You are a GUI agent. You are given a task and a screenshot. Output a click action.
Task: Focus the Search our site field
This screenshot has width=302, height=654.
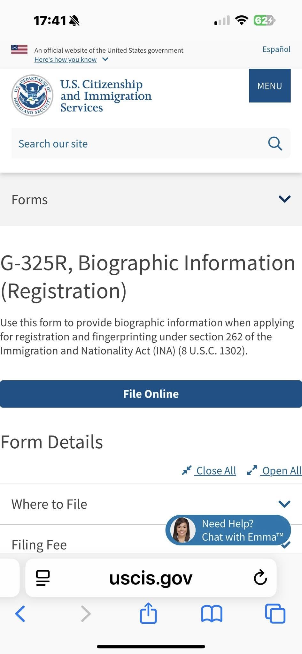[137, 144]
